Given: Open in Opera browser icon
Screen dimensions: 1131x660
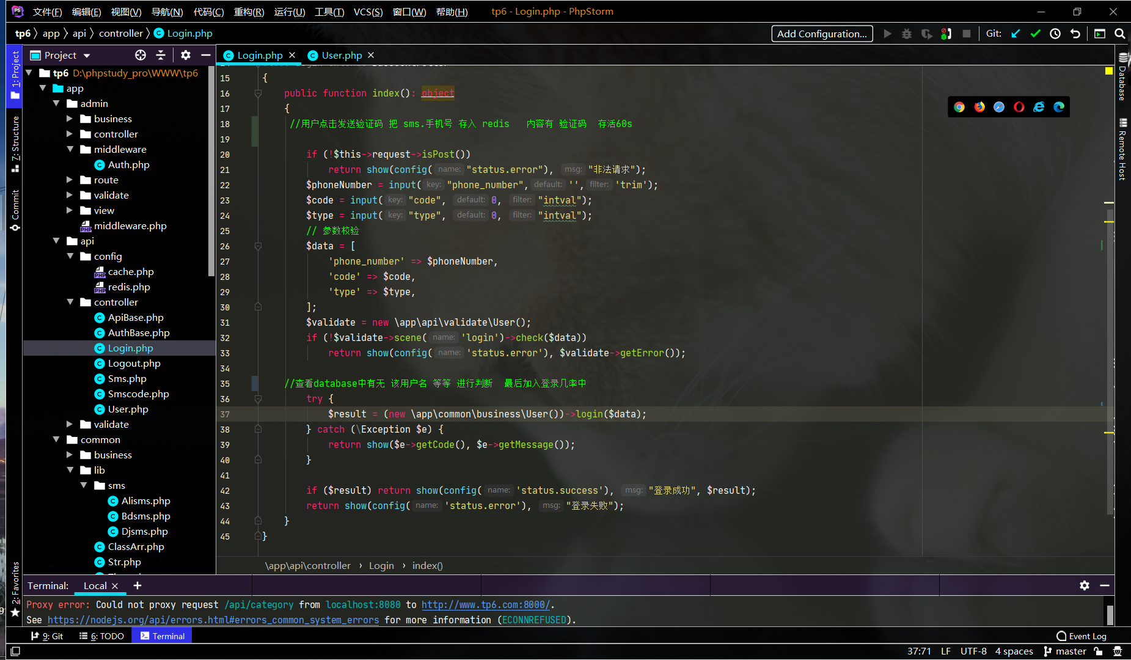Looking at the screenshot, I should (1019, 107).
